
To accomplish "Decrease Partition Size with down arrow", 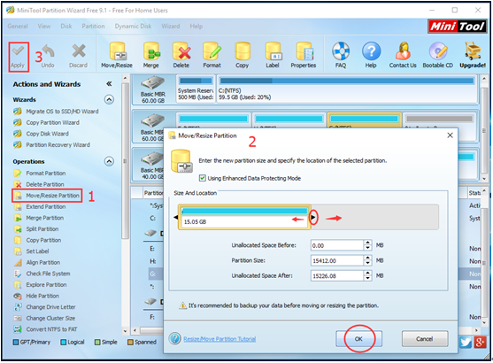I will pyautogui.click(x=367, y=263).
